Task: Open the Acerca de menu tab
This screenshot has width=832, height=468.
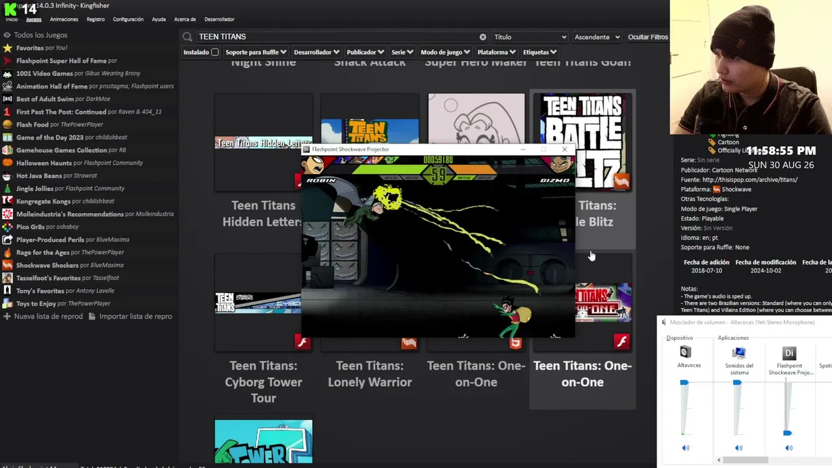Action: [x=185, y=19]
